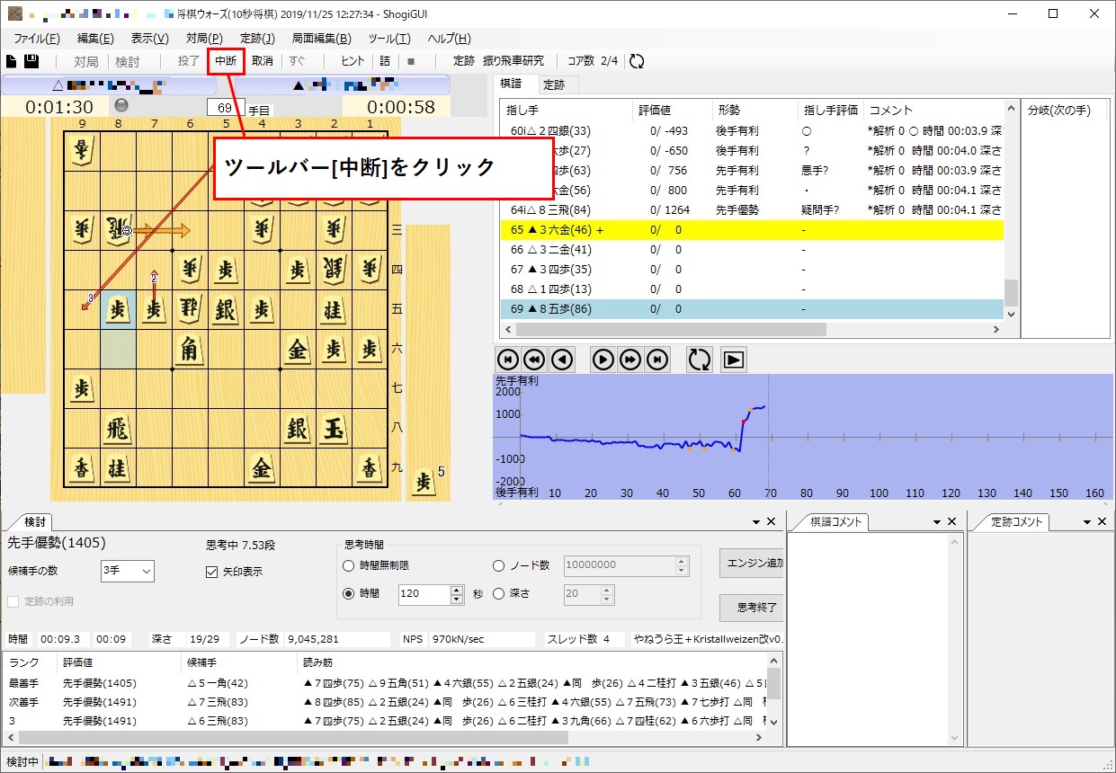1116x773 pixels.
Task: Click the エンジン追加 button
Action: point(752,564)
